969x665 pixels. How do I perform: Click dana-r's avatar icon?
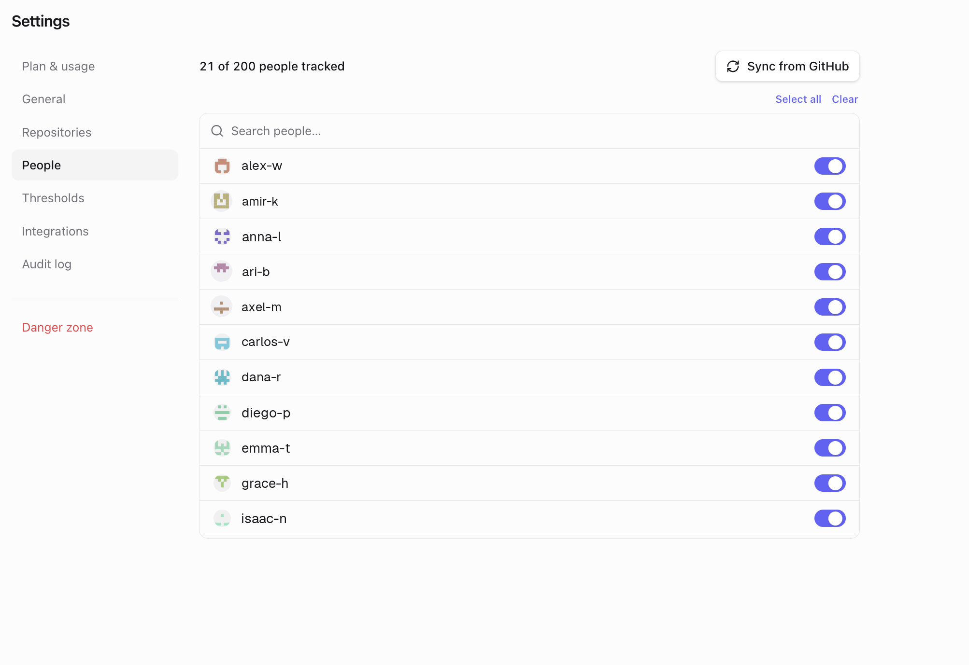tap(222, 377)
